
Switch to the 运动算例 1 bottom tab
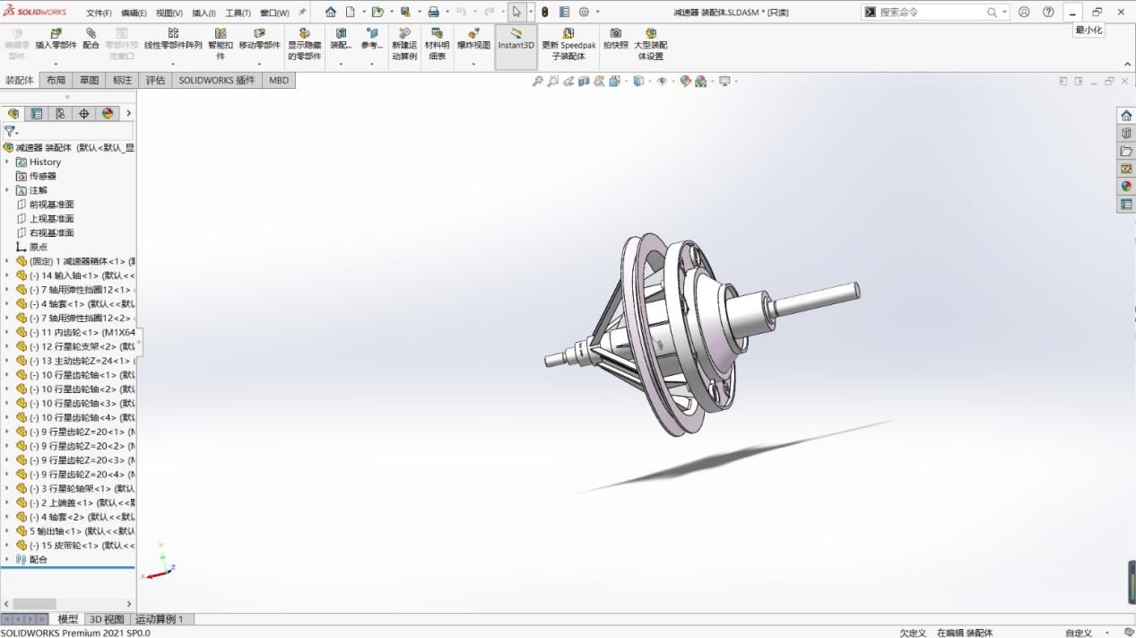click(x=159, y=619)
